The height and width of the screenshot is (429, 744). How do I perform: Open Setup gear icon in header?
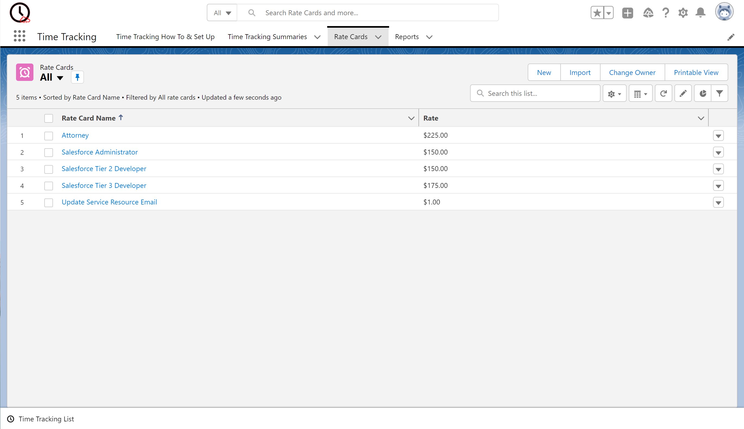click(x=683, y=13)
